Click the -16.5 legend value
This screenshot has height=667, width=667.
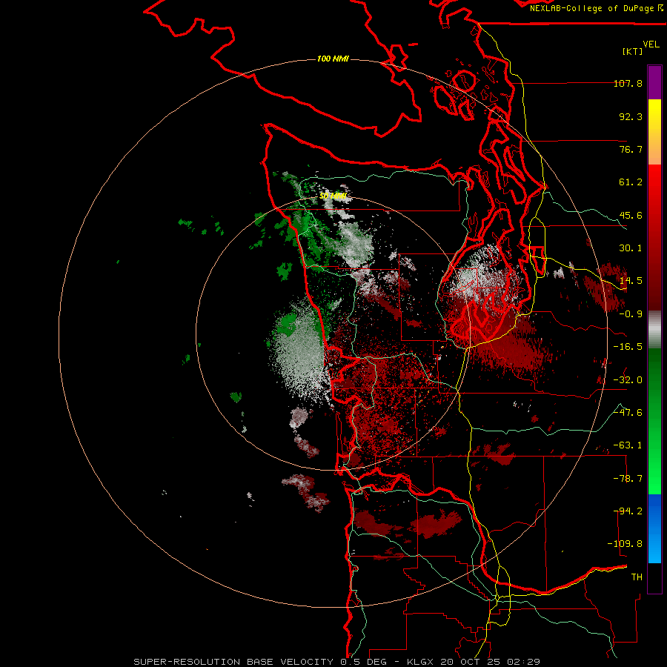click(x=628, y=347)
